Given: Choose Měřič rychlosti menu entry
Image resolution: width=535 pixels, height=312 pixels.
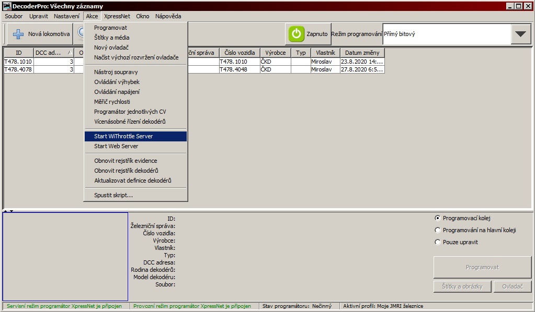Looking at the screenshot, I should [x=135, y=101].
